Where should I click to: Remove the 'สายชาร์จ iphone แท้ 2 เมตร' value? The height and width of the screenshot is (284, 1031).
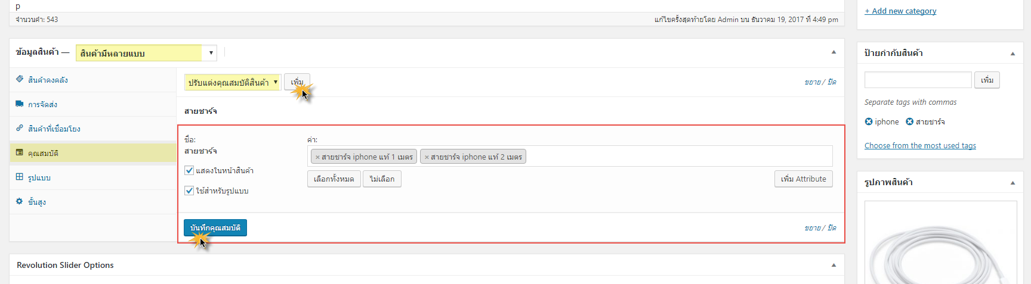(x=427, y=157)
